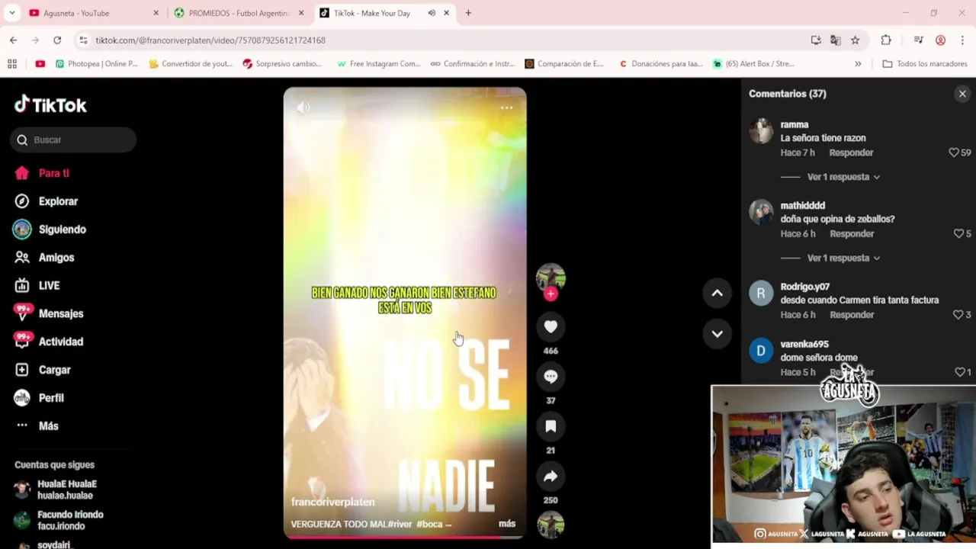Open the sound disc thumbnail
Viewport: 976px width, 549px height.
tap(551, 525)
